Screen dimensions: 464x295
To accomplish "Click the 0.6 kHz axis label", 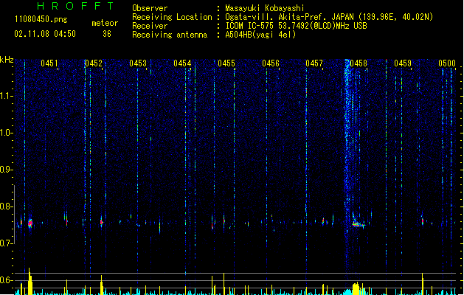I will click(7, 280).
